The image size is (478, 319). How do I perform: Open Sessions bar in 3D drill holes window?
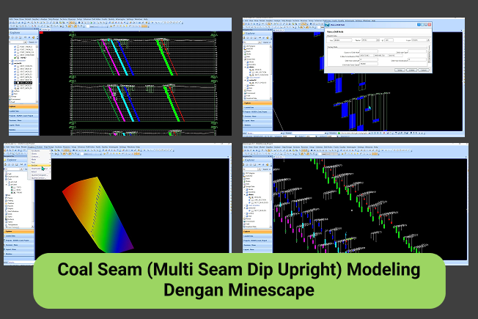(257, 245)
